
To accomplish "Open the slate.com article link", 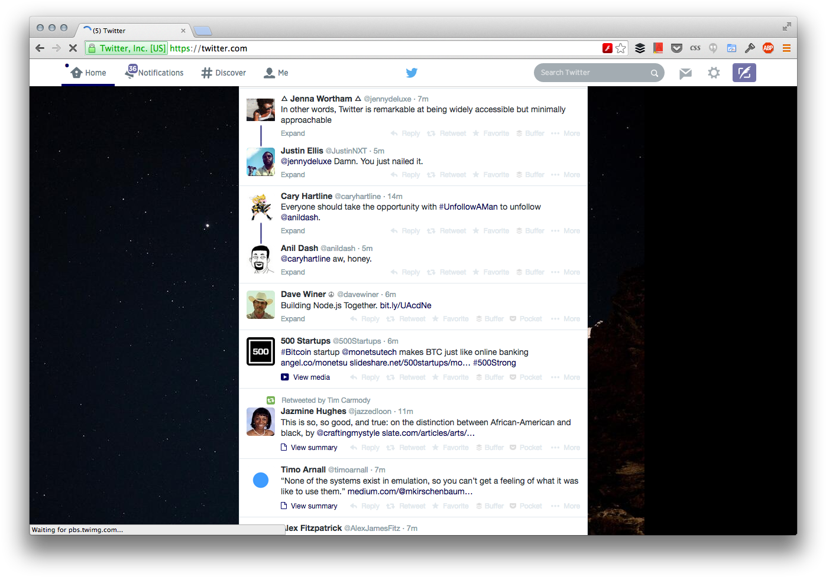I will 428,433.
